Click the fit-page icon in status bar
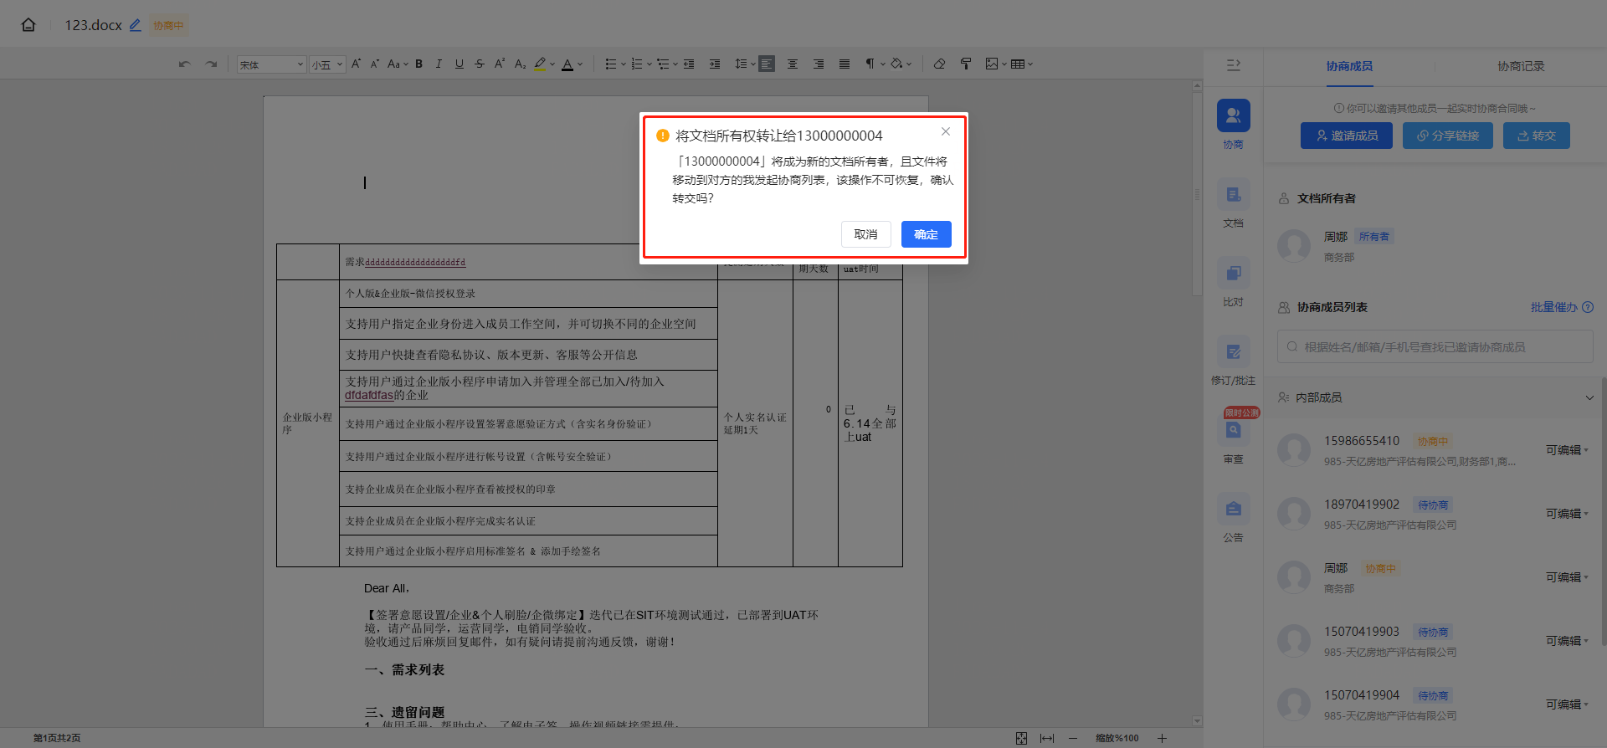 pos(1021,738)
